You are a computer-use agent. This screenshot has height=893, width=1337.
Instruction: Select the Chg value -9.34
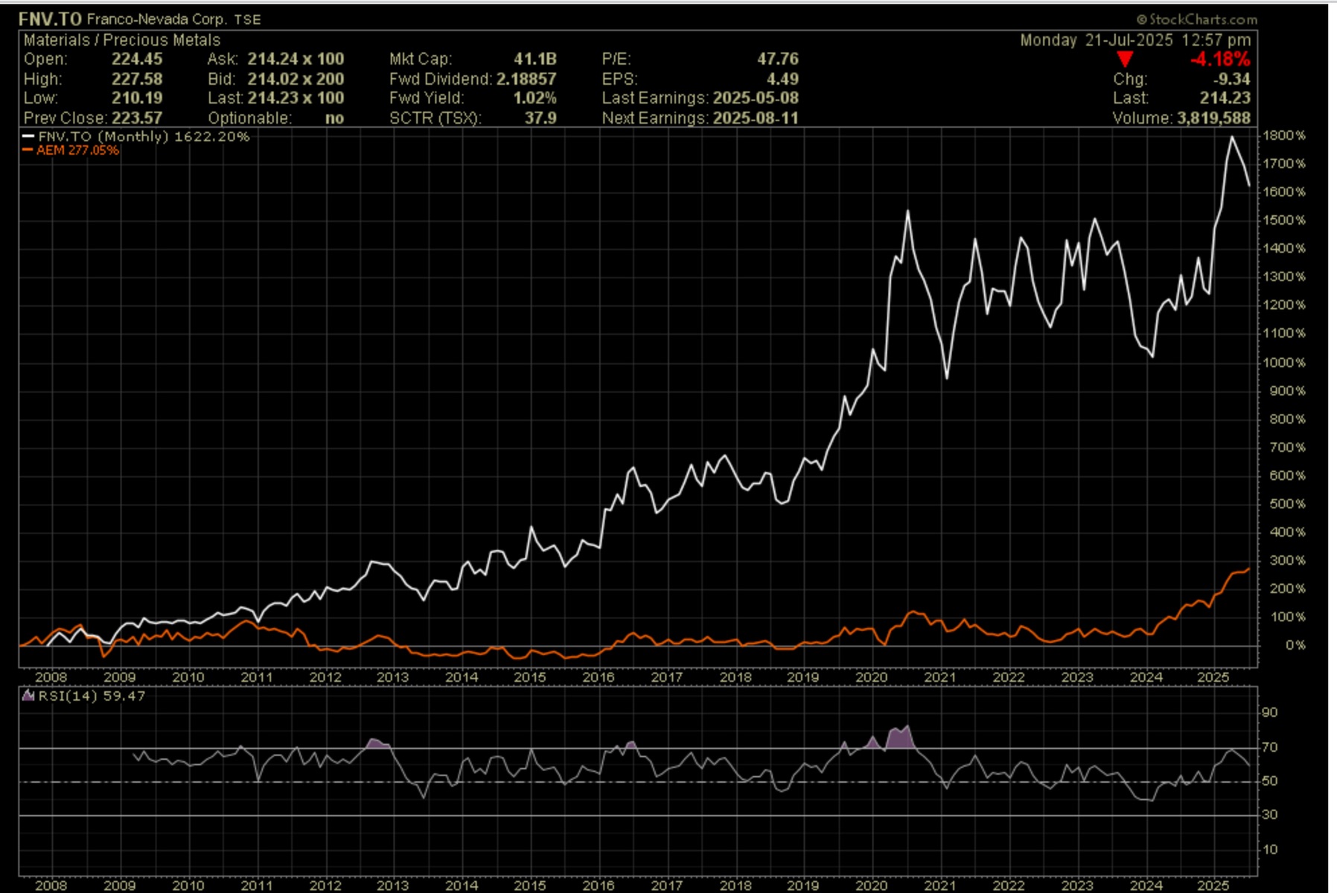tap(1231, 79)
